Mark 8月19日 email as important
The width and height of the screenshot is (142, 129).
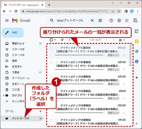coord(57,62)
